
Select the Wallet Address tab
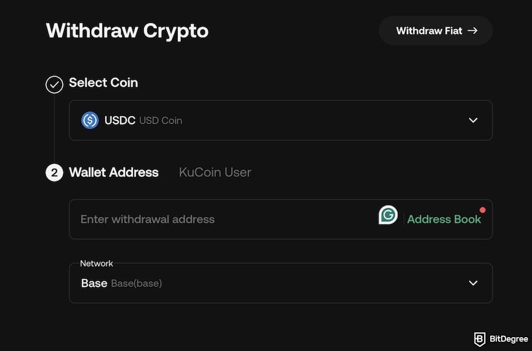click(114, 172)
